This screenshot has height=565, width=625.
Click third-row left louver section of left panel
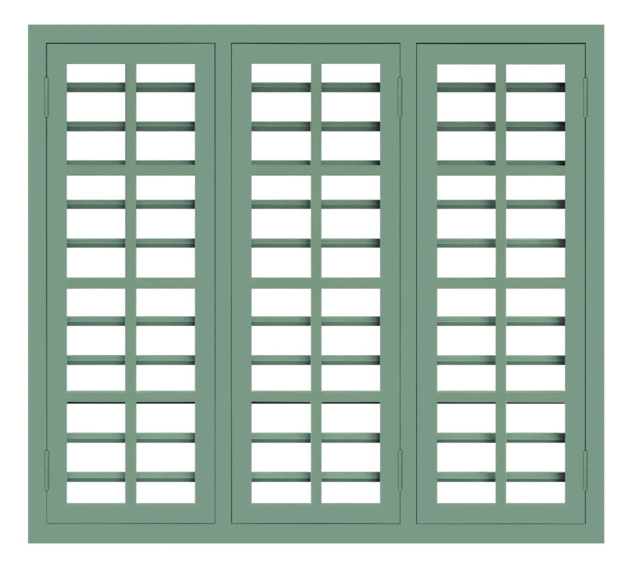click(96, 339)
